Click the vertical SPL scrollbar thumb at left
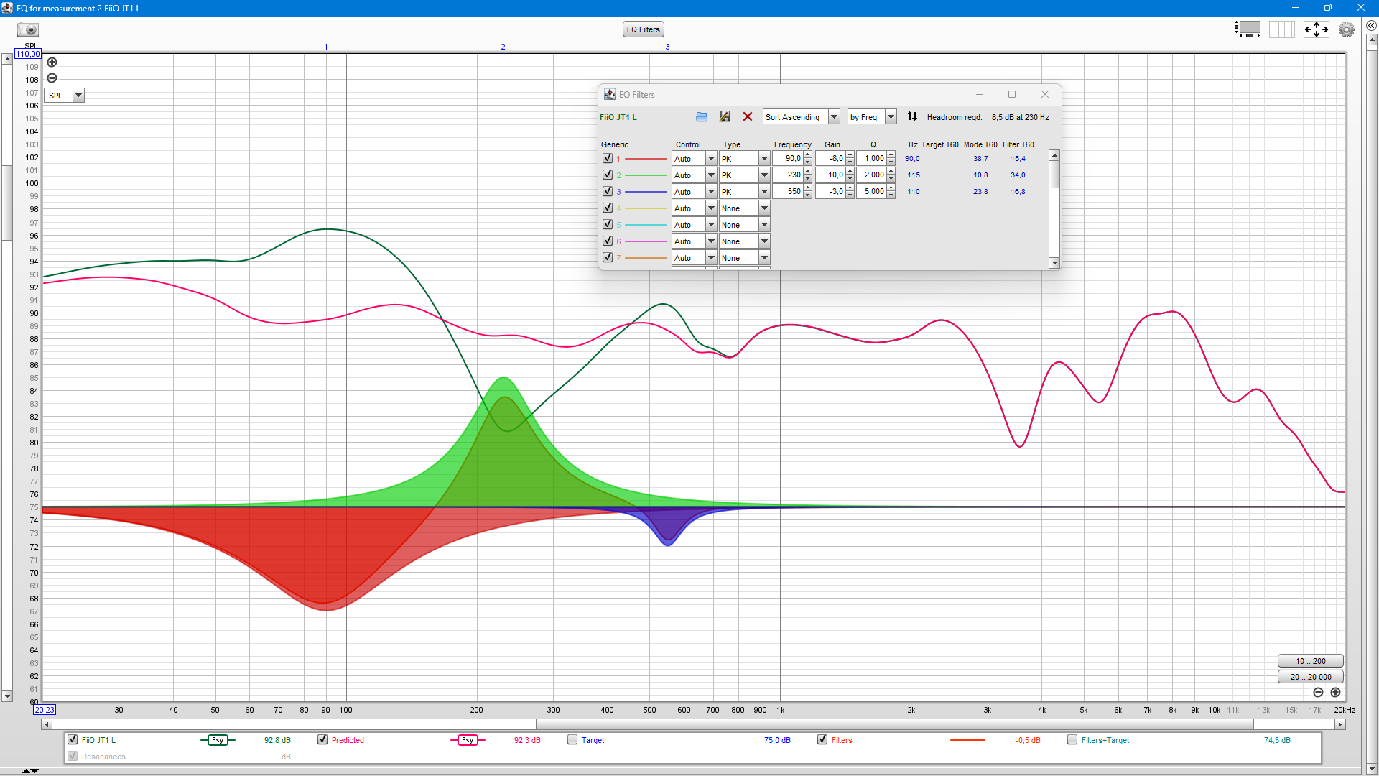1379x776 pixels. click(7, 203)
